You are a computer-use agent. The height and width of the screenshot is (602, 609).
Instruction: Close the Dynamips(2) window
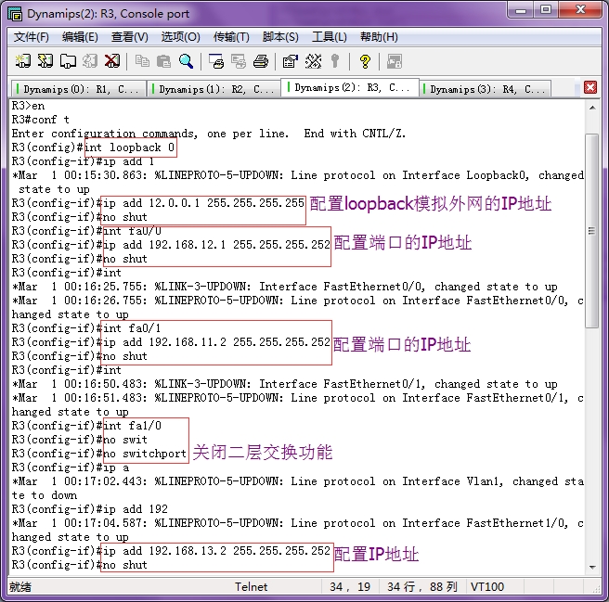[x=580, y=10]
